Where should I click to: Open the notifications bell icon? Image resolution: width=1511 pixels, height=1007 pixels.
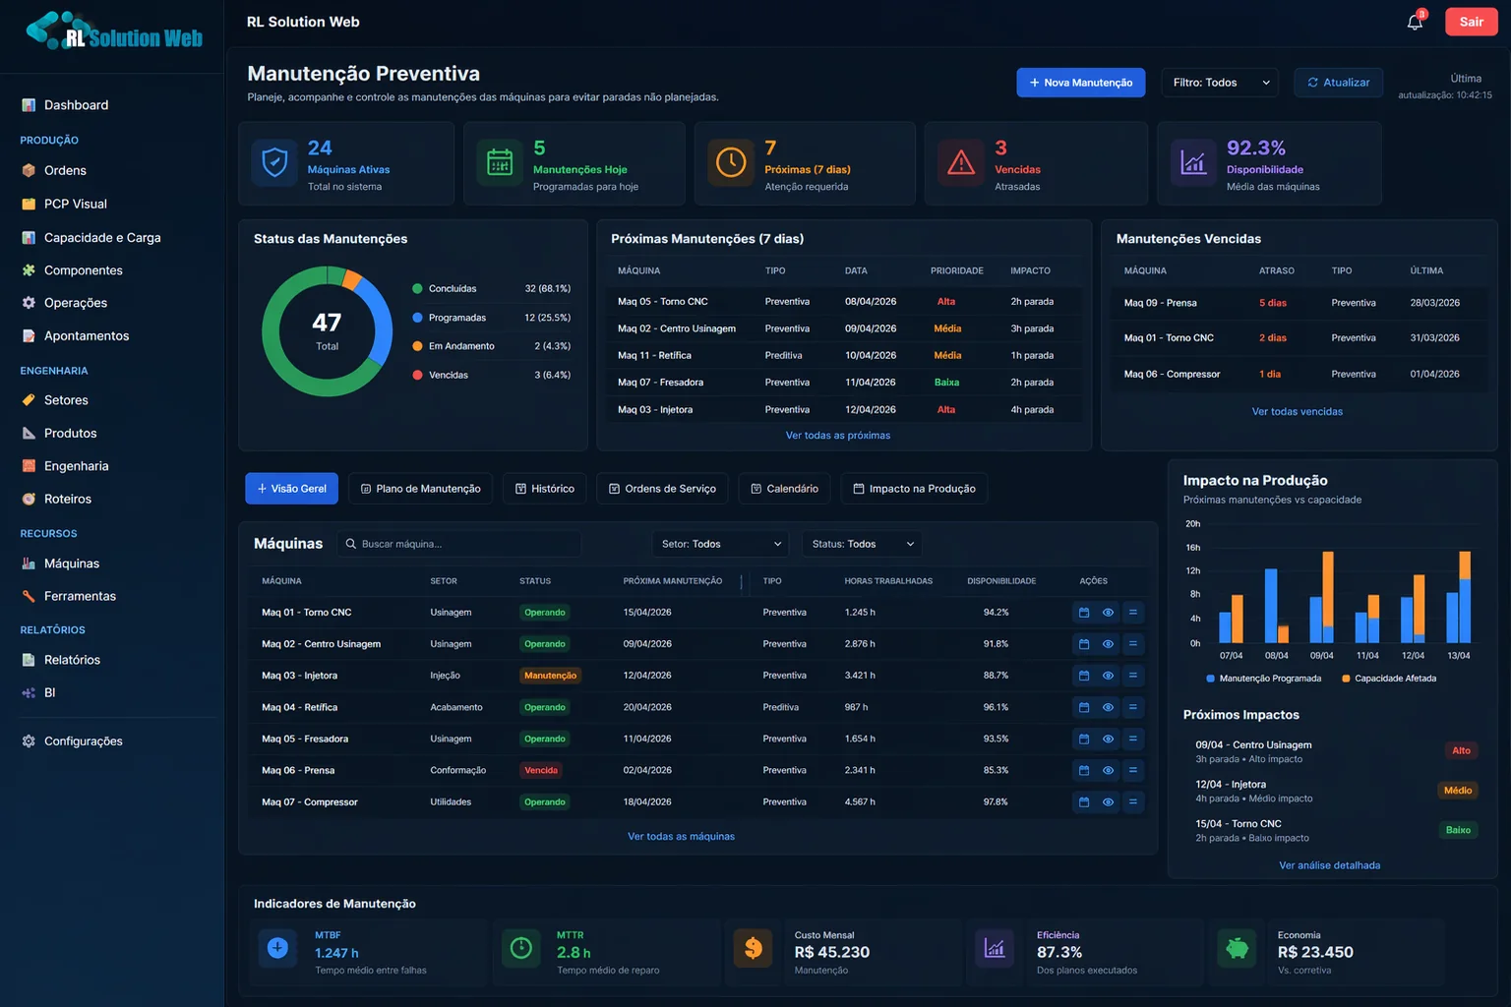(x=1415, y=22)
